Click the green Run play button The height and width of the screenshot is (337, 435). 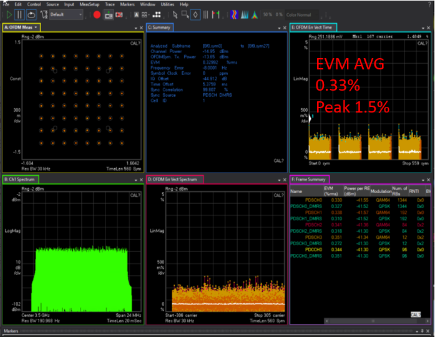pos(8,14)
